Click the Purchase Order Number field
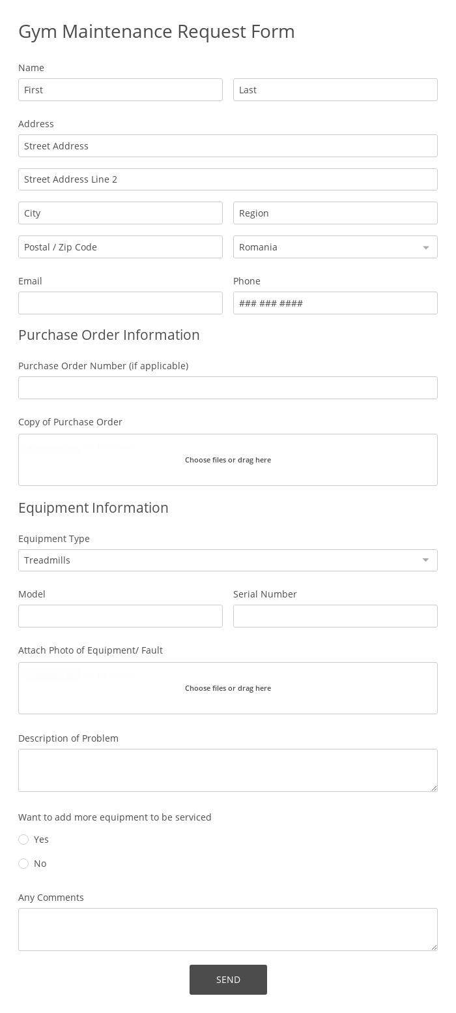The width and height of the screenshot is (456, 1013). coord(228,387)
